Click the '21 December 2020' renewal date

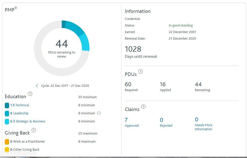coord(182,38)
